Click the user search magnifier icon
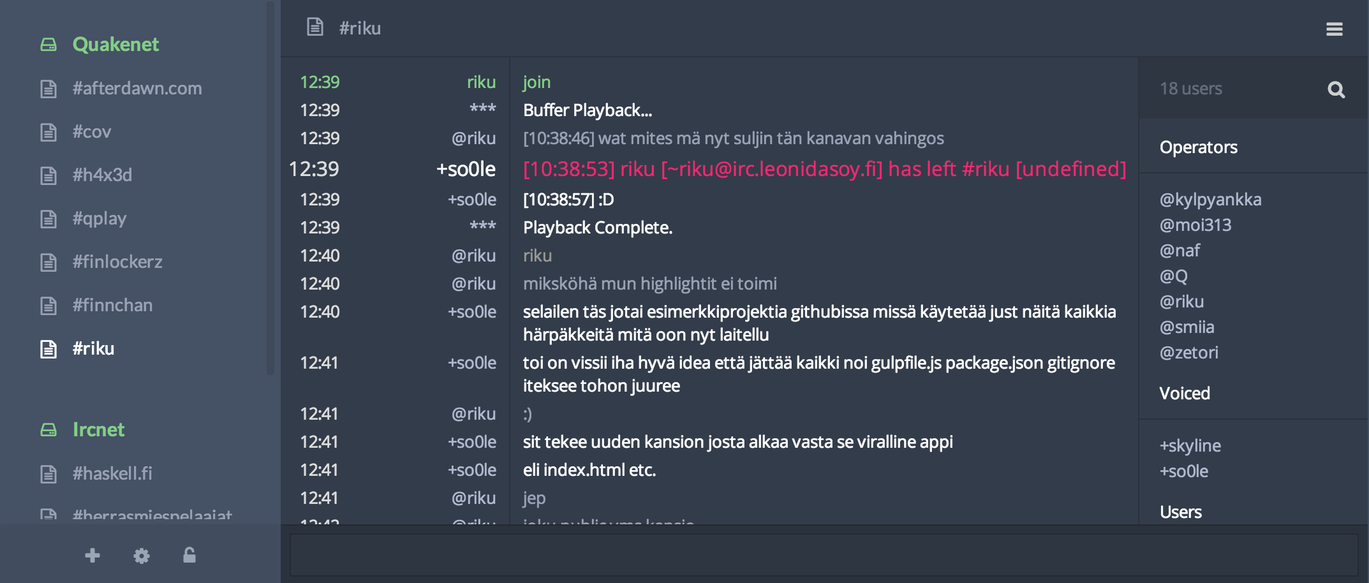Screen dimensions: 1369x583 1336,89
